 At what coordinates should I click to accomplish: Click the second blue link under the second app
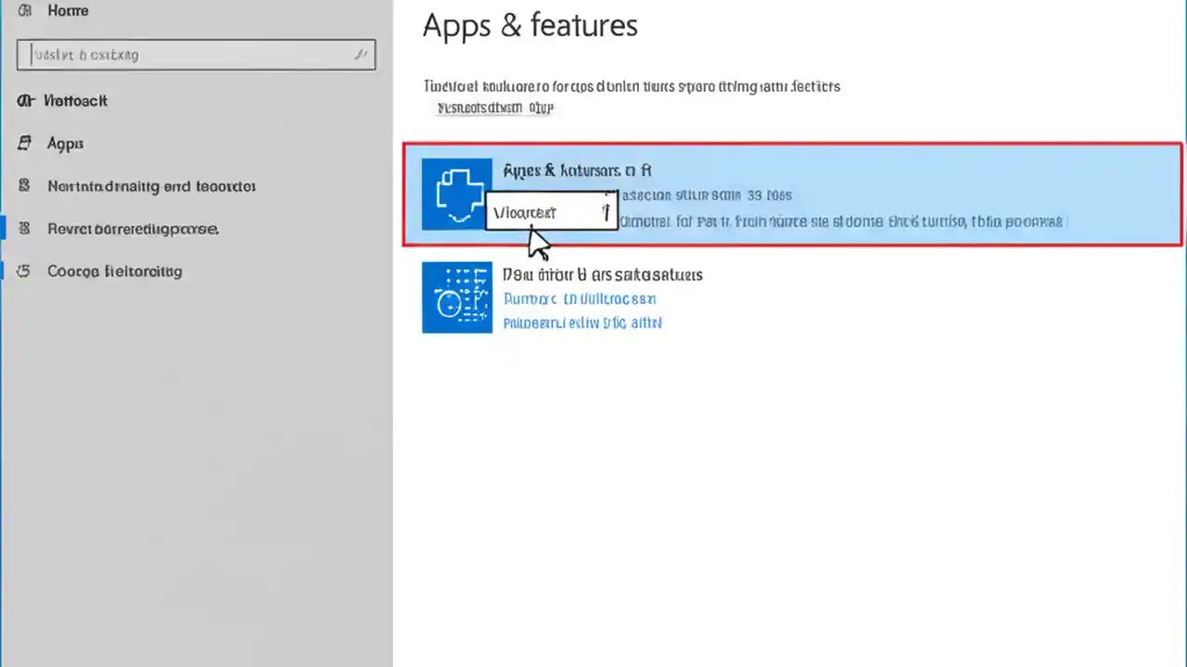(582, 322)
